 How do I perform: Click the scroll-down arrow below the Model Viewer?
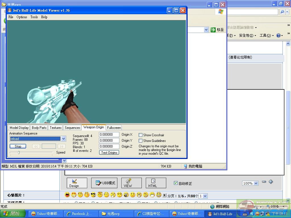pos(64,161)
